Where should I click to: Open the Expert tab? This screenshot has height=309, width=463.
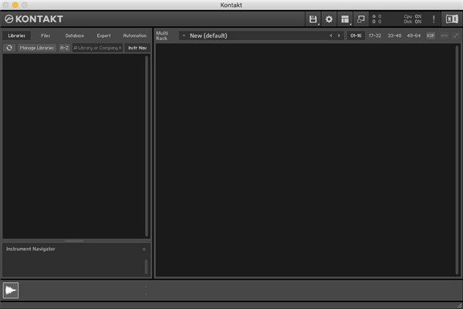[103, 35]
